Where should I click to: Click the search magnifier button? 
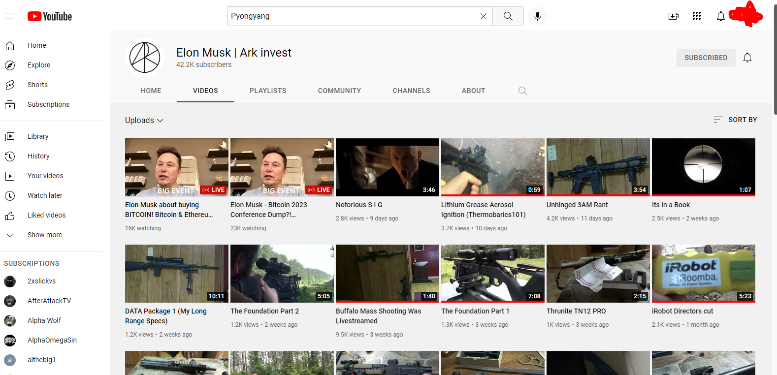coord(508,16)
